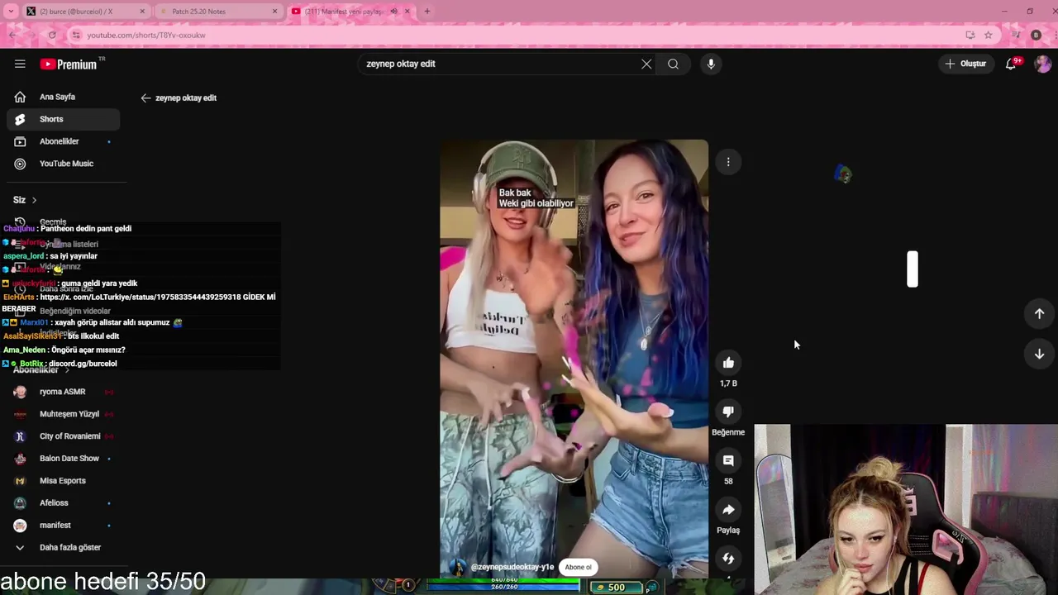Open Abonelikler in the sidebar

pyautogui.click(x=63, y=141)
